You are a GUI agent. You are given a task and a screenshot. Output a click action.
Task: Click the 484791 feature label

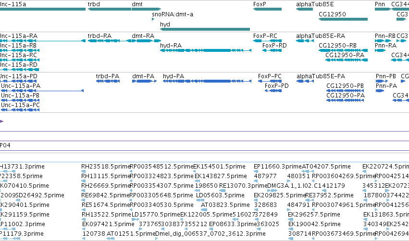click(x=298, y=205)
